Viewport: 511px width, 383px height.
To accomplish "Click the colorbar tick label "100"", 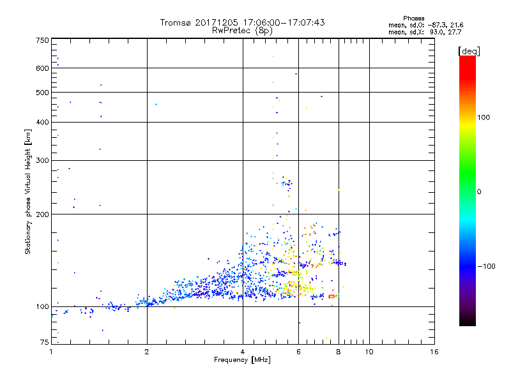I will tap(484, 117).
